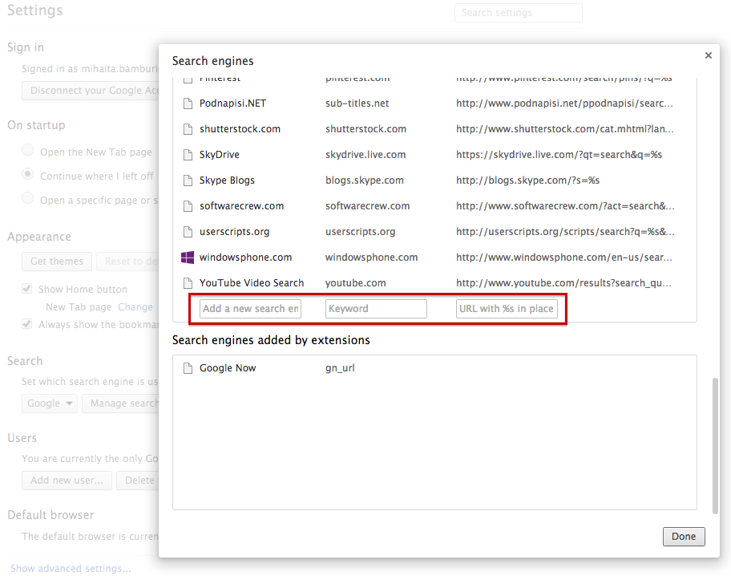The image size is (731, 580).
Task: Select the Continue where I left off option
Action: 27,175
